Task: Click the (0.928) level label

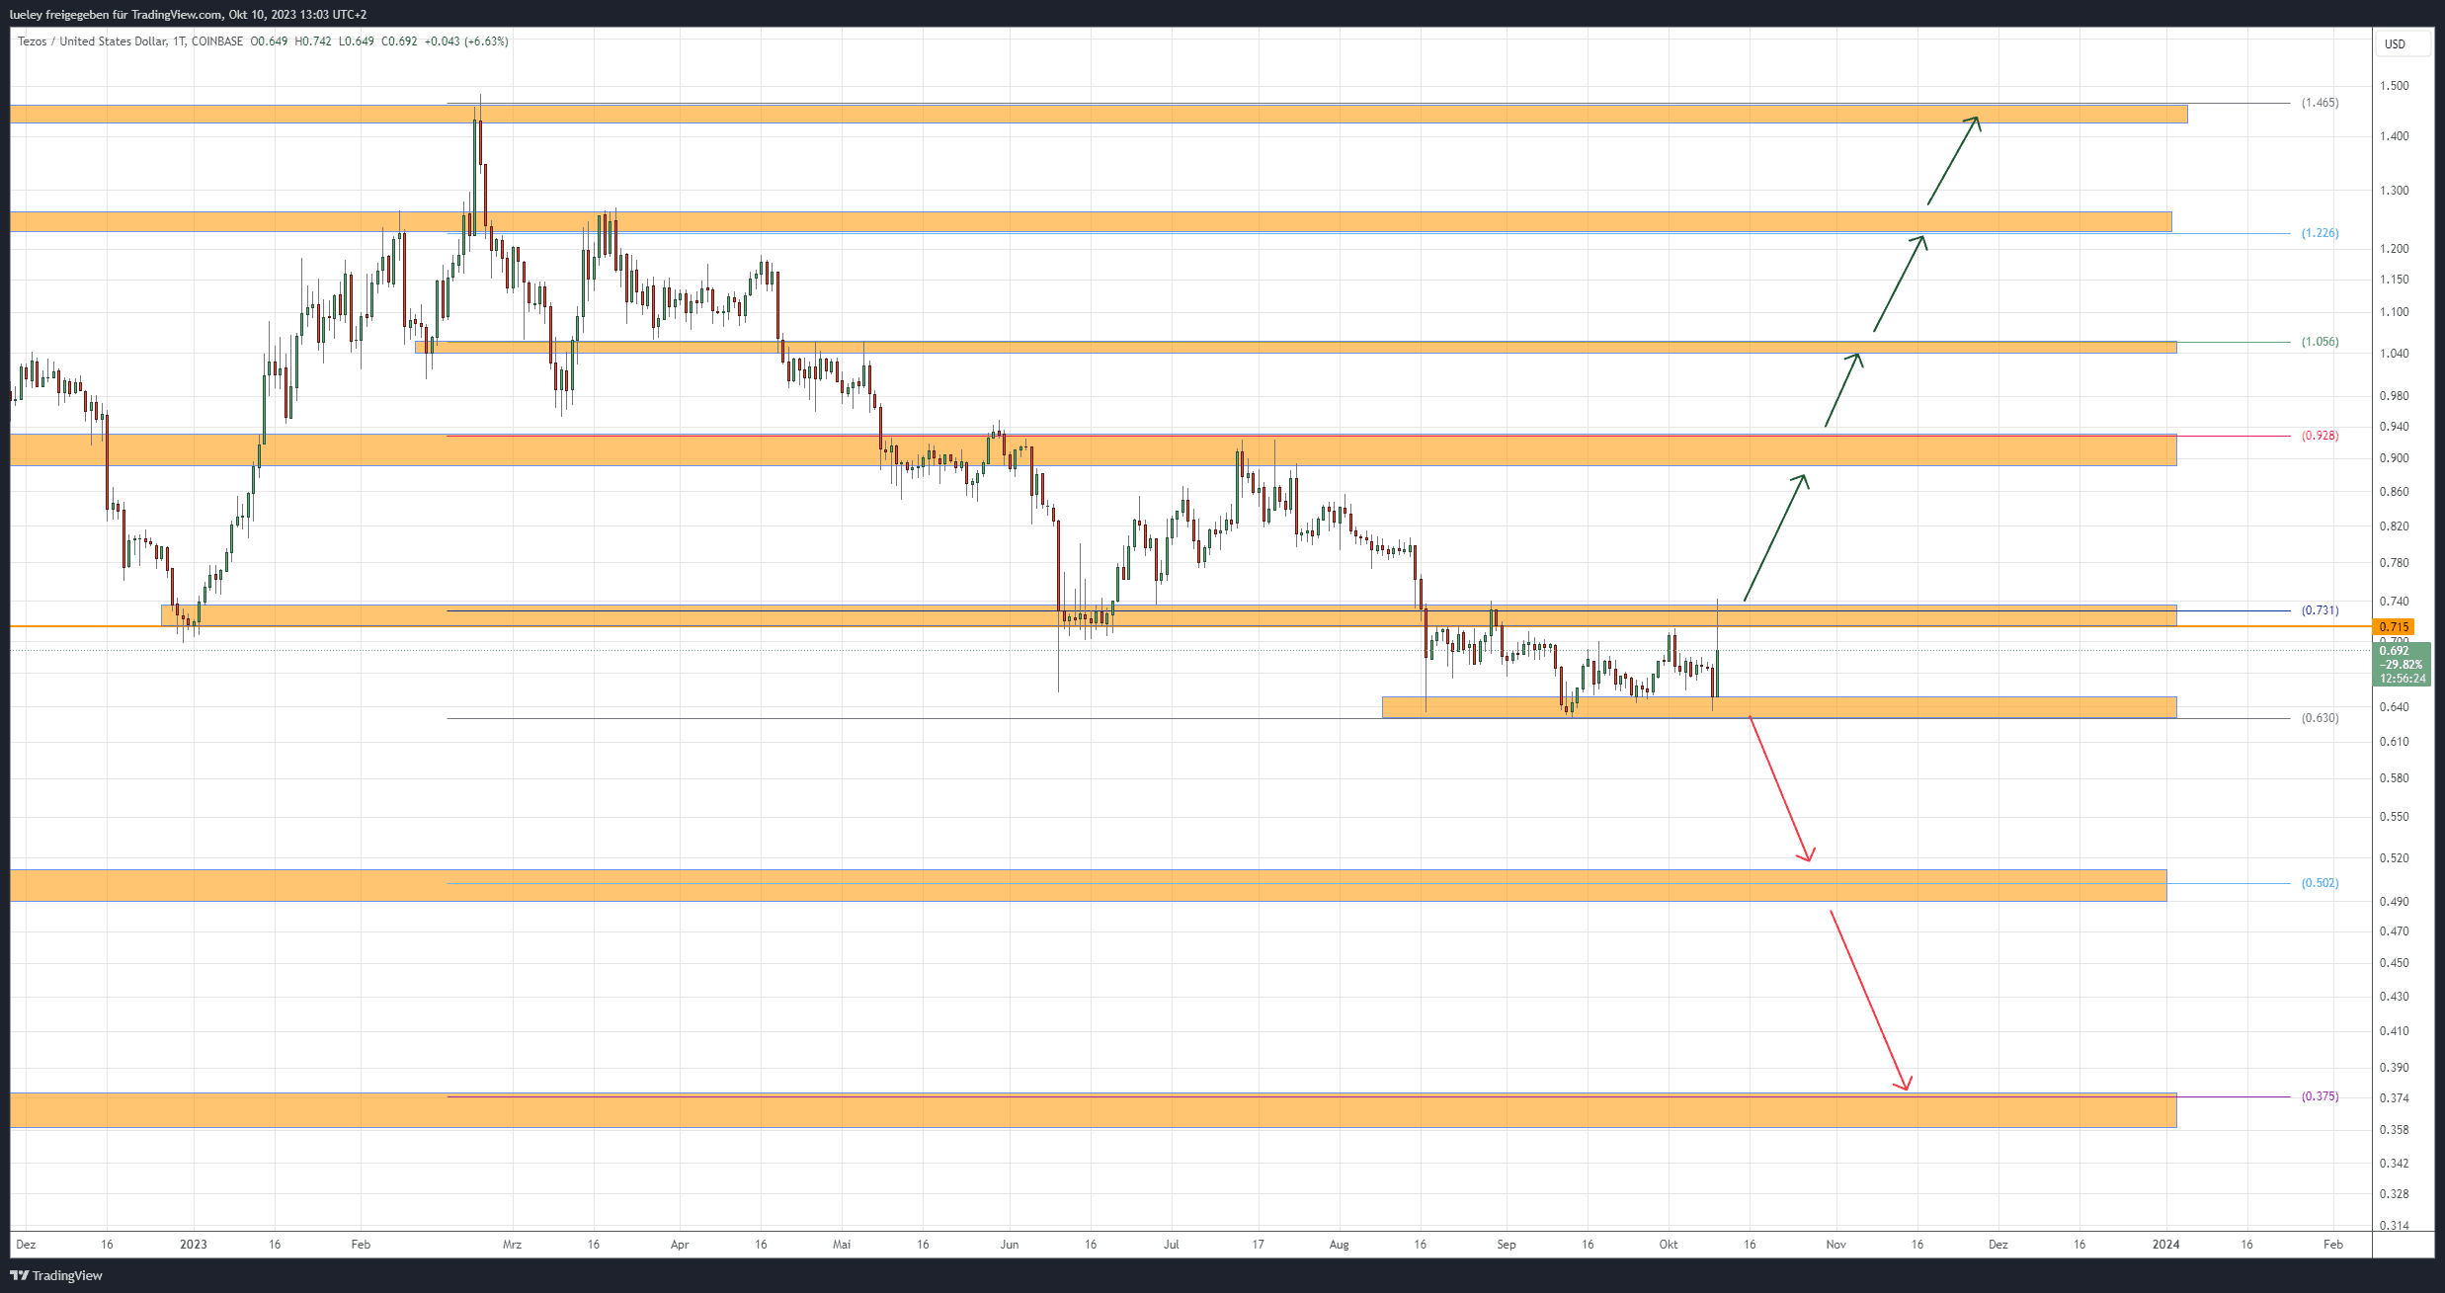Action: tap(2320, 436)
